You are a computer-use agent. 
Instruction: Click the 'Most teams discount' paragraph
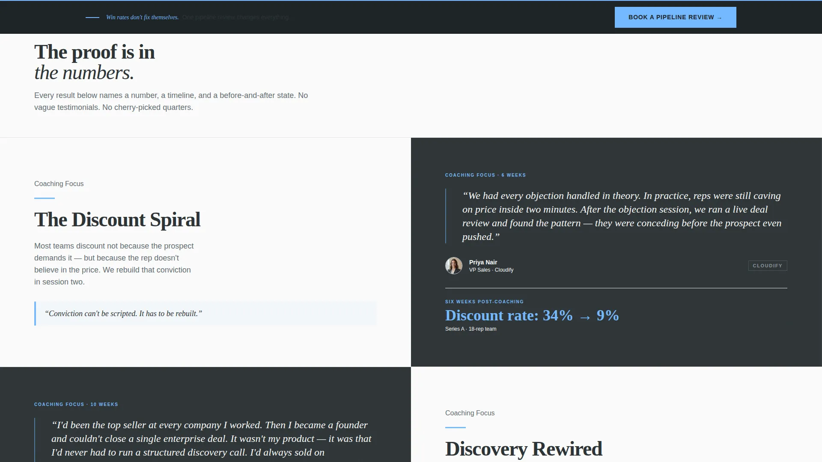pos(114,264)
